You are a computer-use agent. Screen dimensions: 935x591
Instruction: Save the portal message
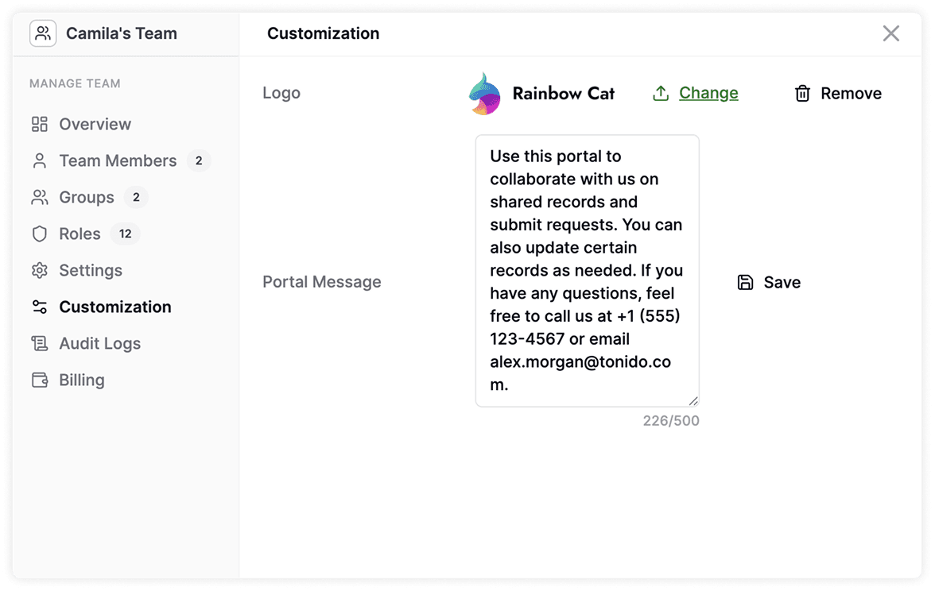click(x=770, y=282)
